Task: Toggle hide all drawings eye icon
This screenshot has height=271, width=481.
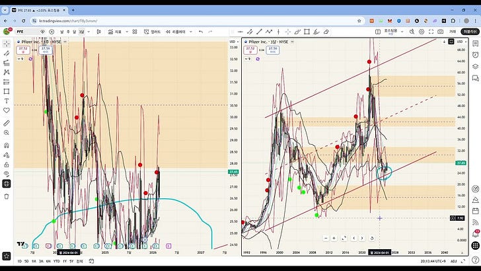Action: coord(7,174)
